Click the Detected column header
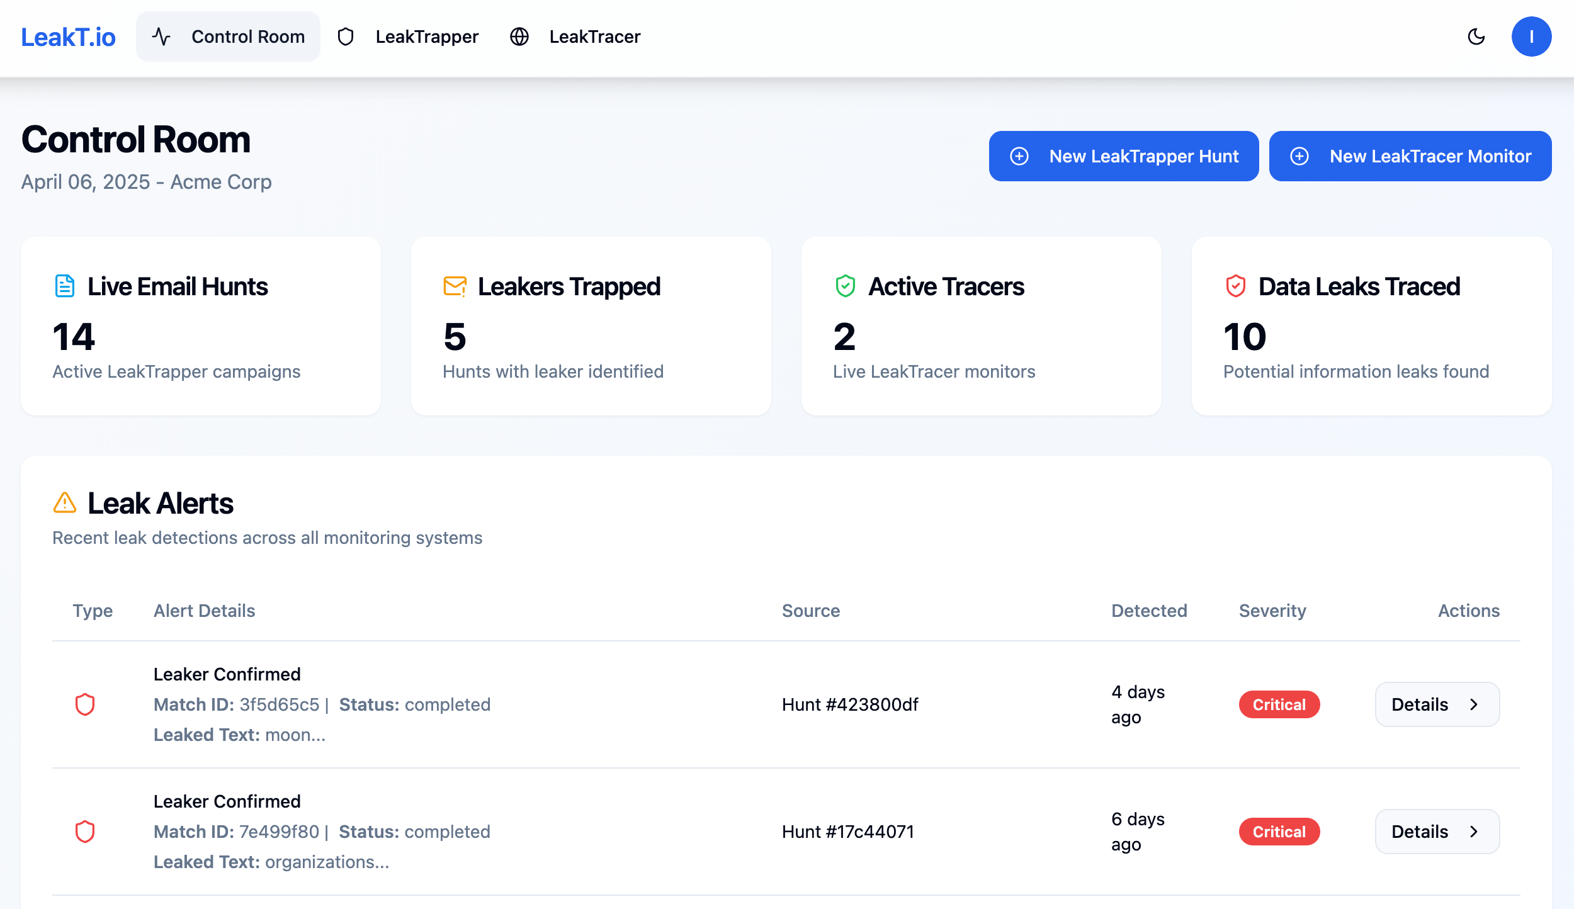Viewport: 1574px width, 909px height. click(x=1148, y=611)
